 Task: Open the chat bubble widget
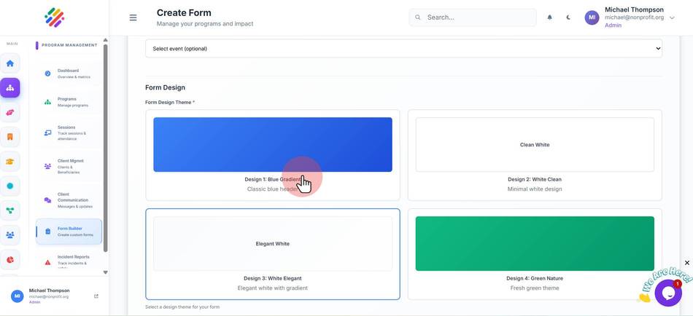coord(667,293)
